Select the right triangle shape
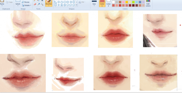Image resolution: width=182 pixels, height=93 pixels. pyautogui.click(x=56, y=2)
